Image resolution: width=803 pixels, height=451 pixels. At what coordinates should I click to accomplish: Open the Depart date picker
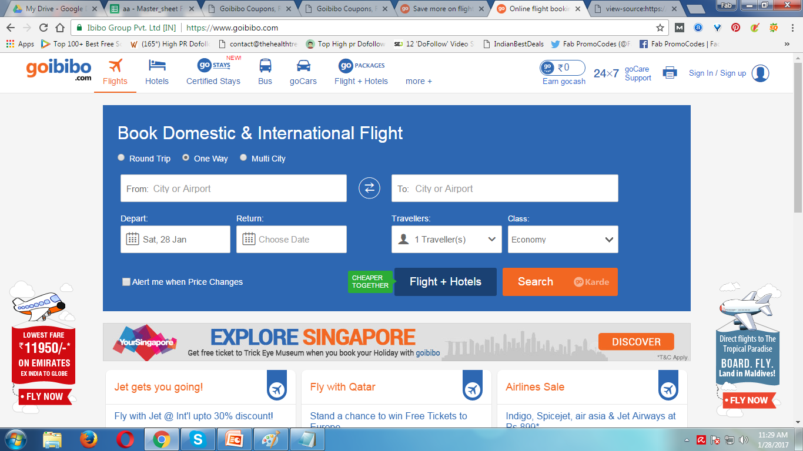tap(175, 240)
